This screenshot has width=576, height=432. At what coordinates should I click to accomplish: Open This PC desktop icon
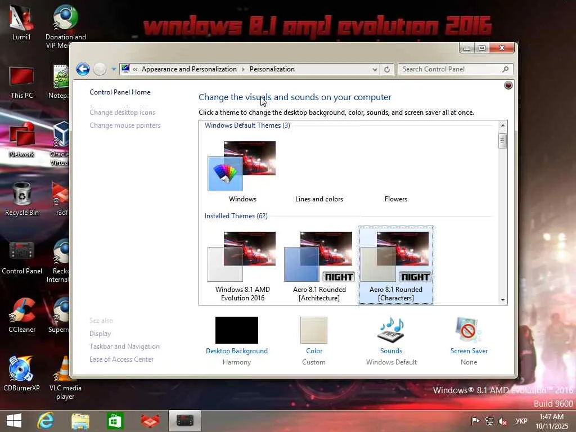[22, 82]
